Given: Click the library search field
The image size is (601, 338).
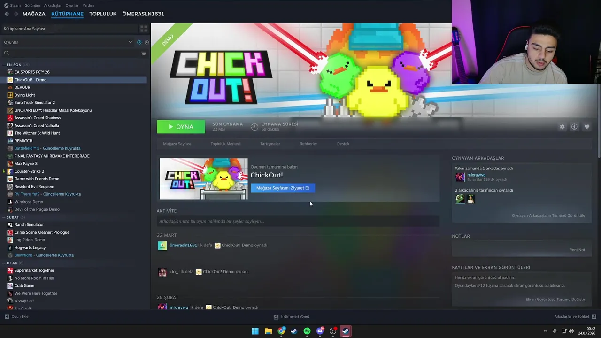Looking at the screenshot, I should [x=74, y=53].
